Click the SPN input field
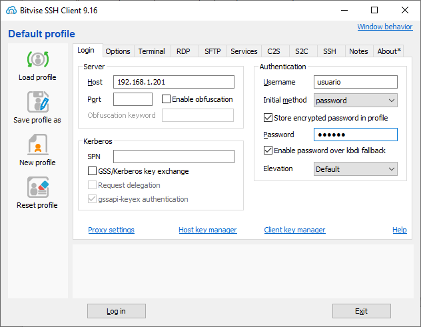Image resolution: width=421 pixels, height=327 pixels. click(174, 157)
